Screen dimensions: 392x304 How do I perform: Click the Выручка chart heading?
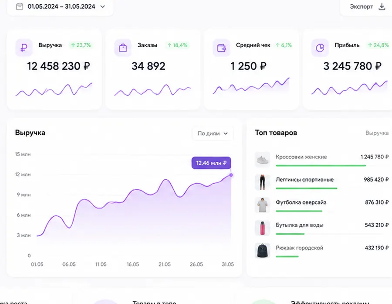pos(30,133)
